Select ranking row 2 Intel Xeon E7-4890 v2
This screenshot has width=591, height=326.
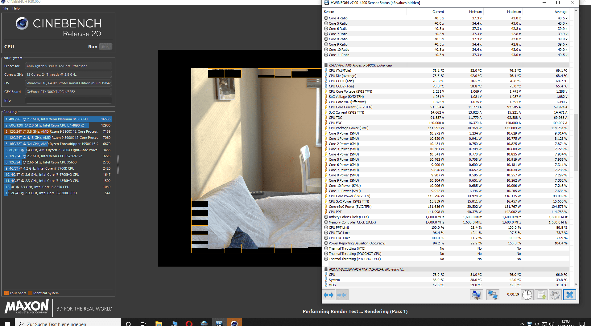point(58,125)
